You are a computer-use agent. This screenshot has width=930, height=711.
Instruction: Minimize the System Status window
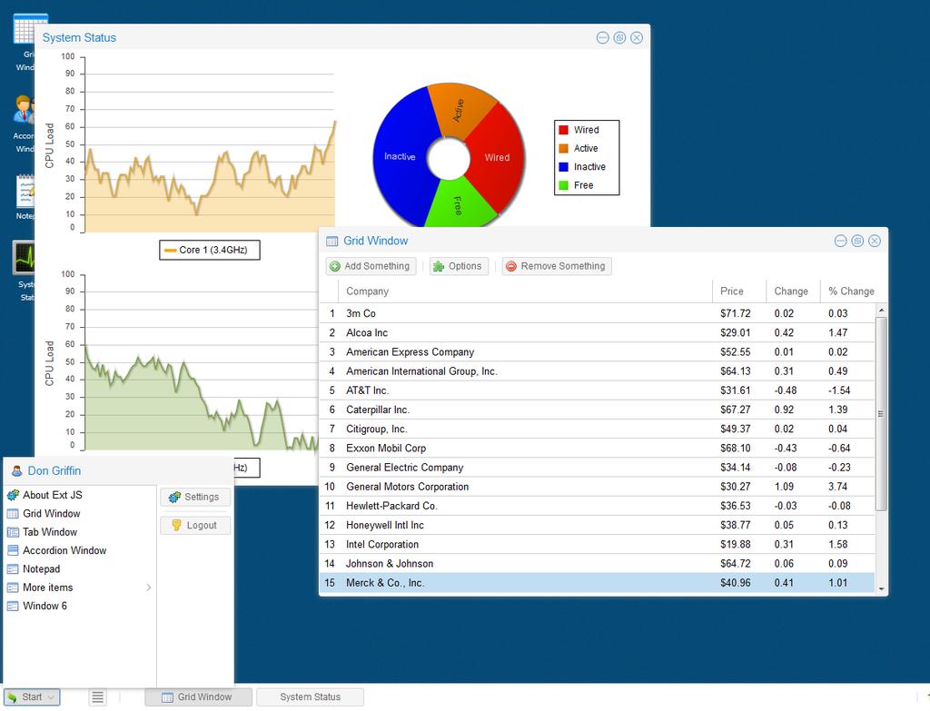pos(603,38)
